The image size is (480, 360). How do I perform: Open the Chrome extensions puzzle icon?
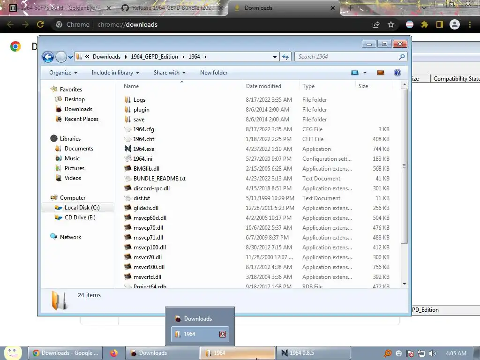pos(424,24)
